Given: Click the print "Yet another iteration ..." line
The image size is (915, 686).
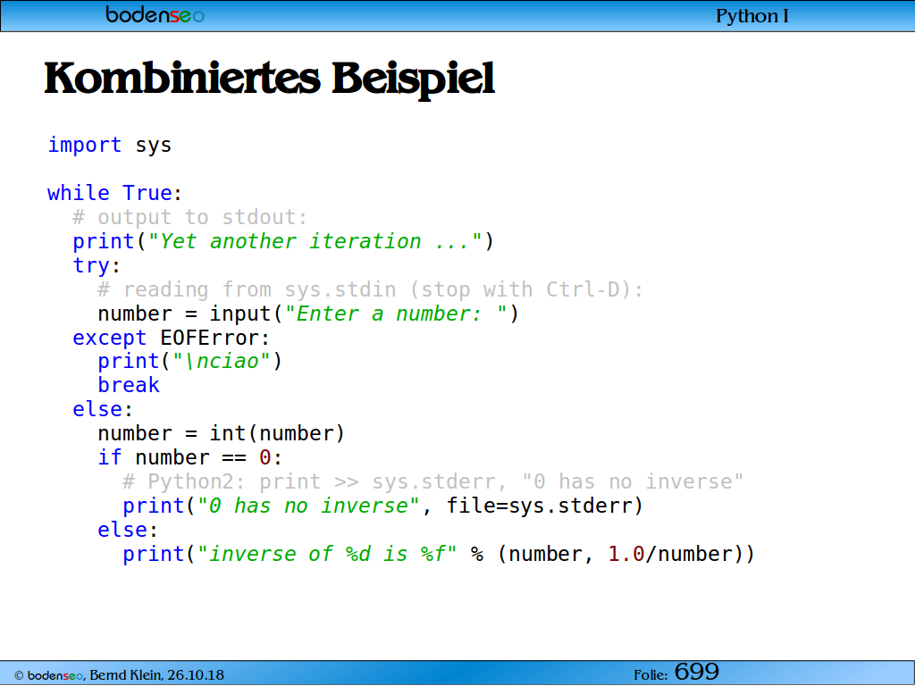Looking at the screenshot, I should coord(283,241).
